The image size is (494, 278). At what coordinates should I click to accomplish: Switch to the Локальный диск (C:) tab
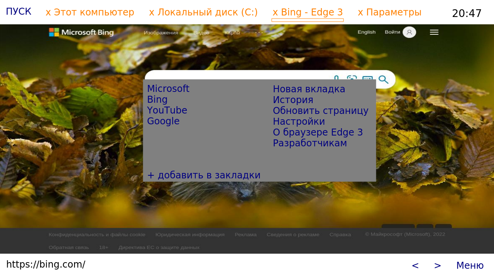(203, 12)
